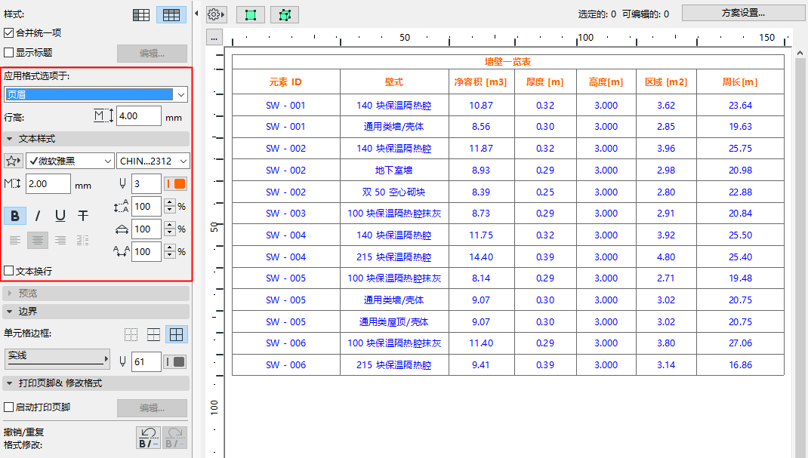This screenshot has height=458, width=808.
Task: Click the cell 通用类屋顶/壳体
Action: 394,322
